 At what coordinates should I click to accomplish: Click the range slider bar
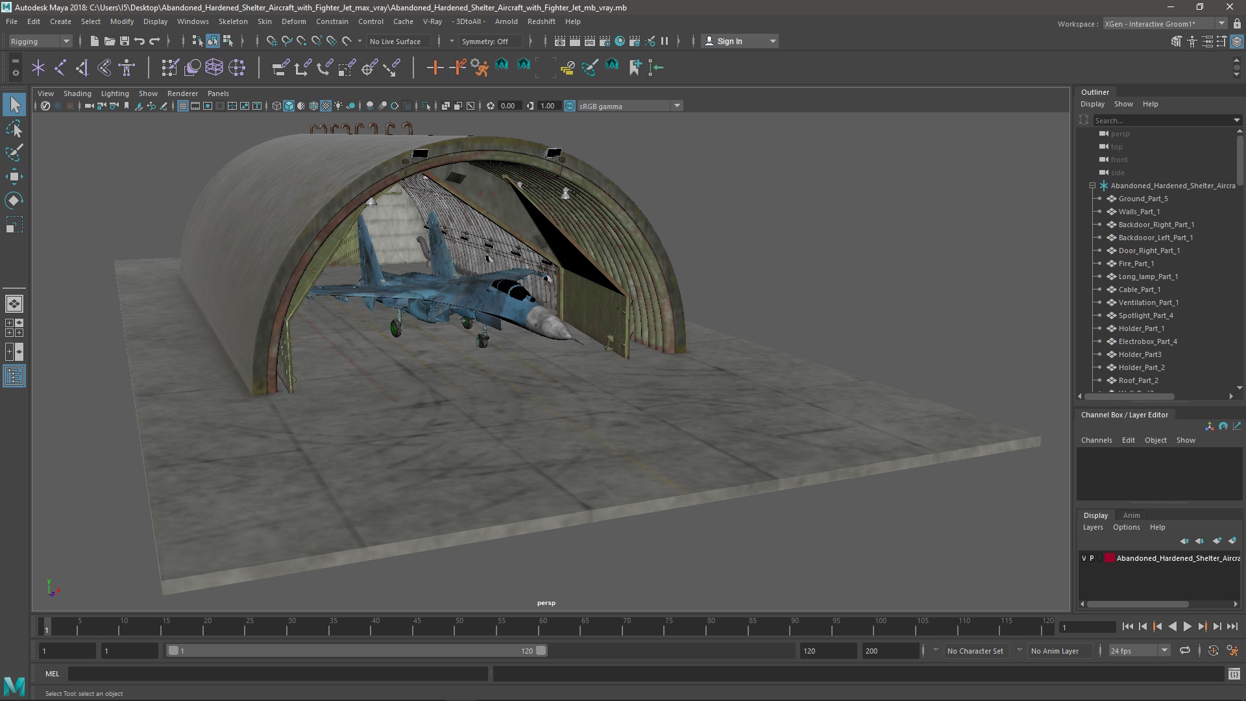tap(357, 650)
